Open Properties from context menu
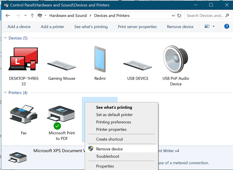This screenshot has width=233, height=170. point(122,166)
